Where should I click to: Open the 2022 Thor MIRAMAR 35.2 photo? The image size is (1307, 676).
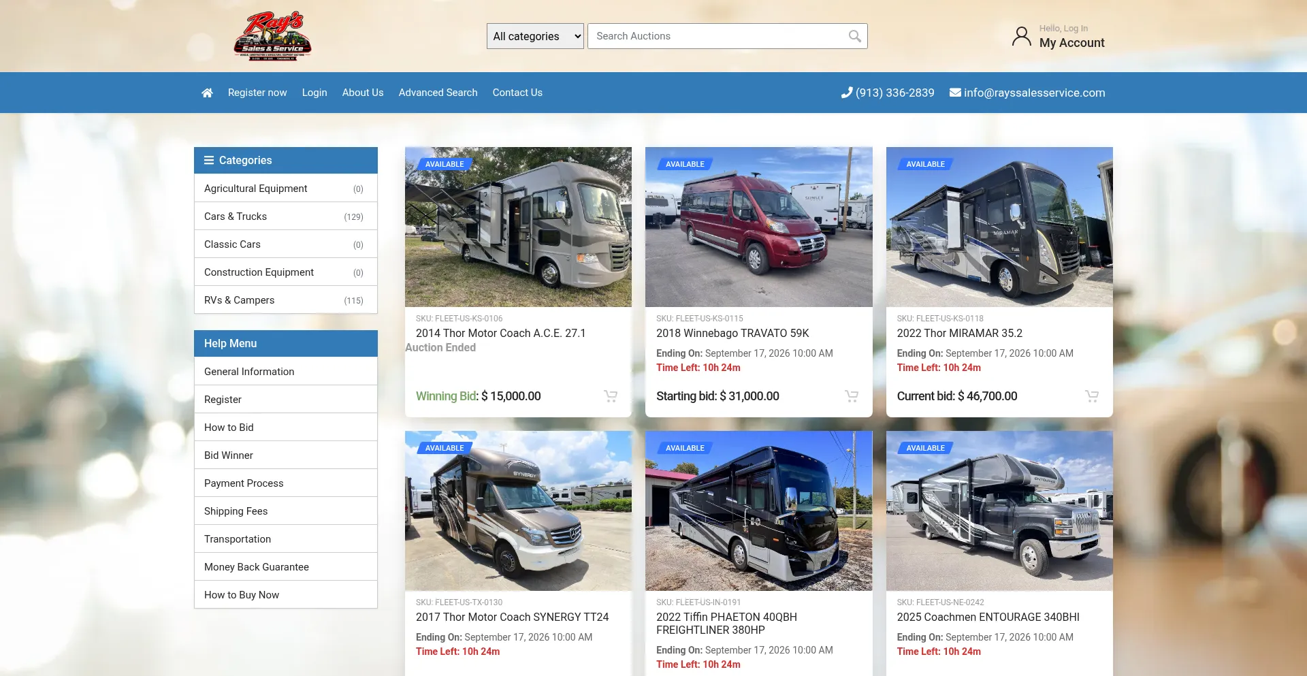click(999, 227)
